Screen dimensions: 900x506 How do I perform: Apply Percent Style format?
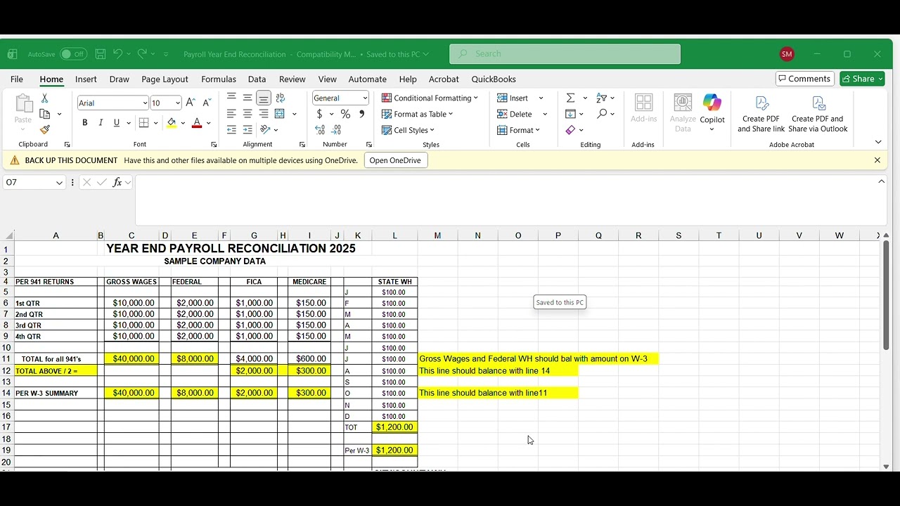(x=345, y=114)
